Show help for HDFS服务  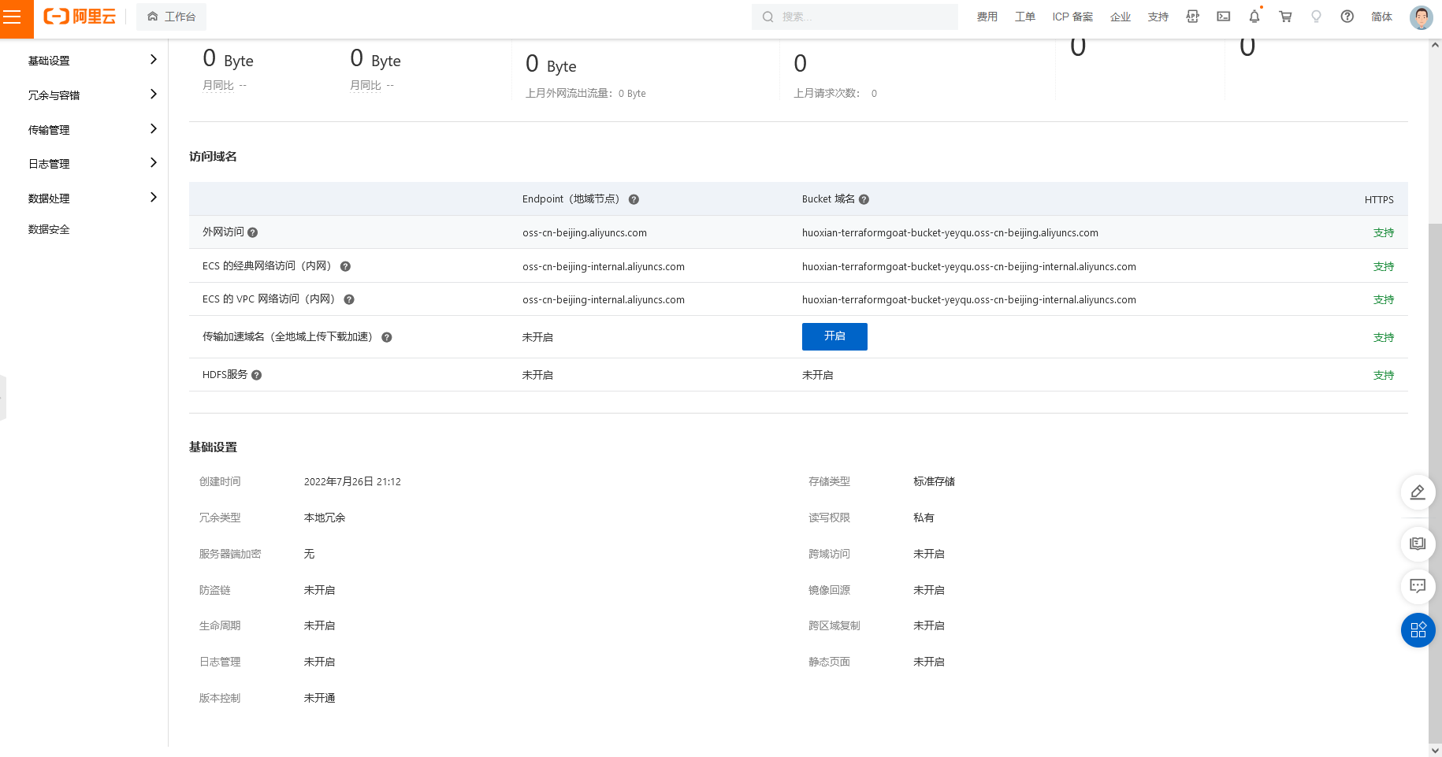pyautogui.click(x=256, y=375)
